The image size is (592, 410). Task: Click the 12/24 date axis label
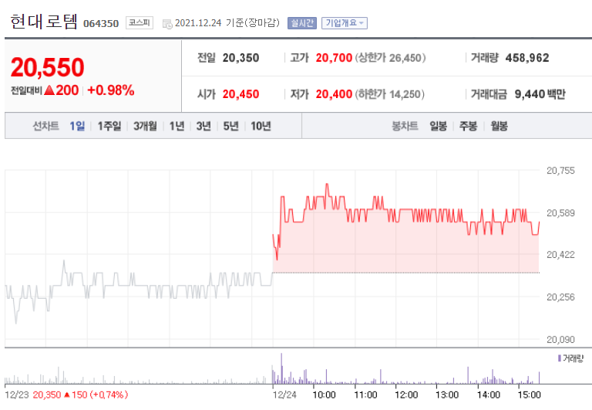tap(284, 395)
